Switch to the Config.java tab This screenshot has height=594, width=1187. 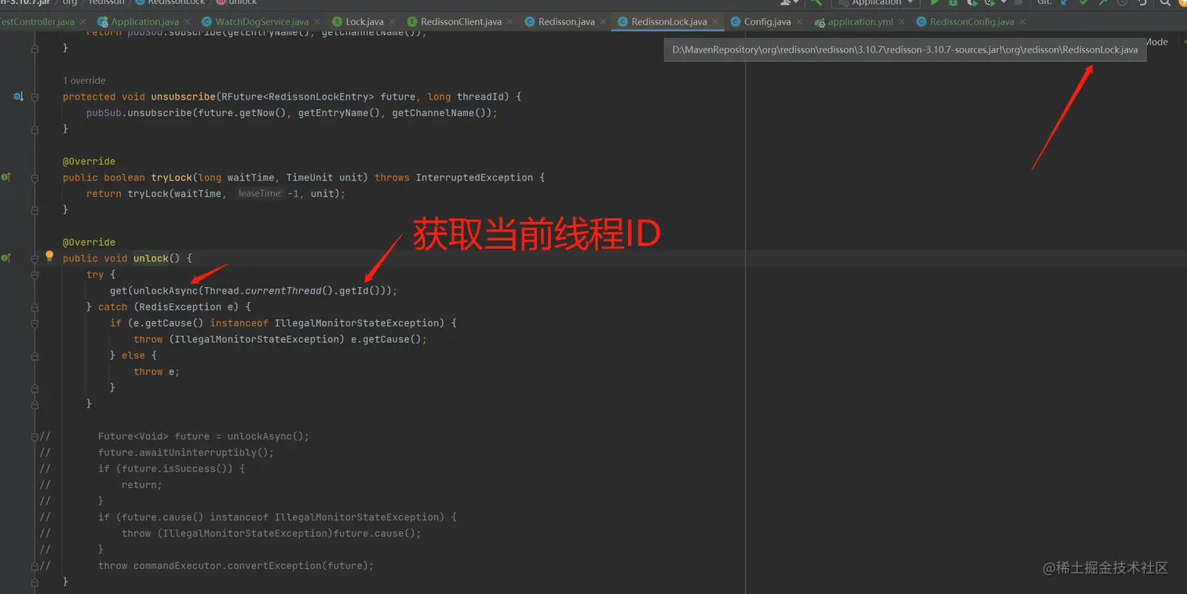765,21
